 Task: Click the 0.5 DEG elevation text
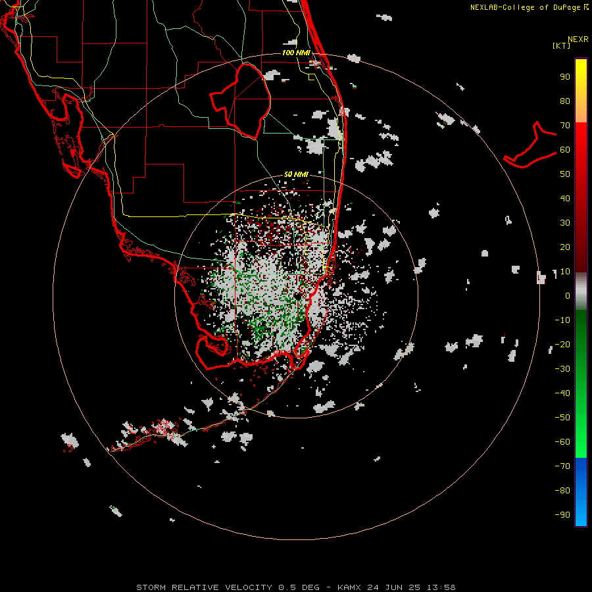pyautogui.click(x=299, y=587)
